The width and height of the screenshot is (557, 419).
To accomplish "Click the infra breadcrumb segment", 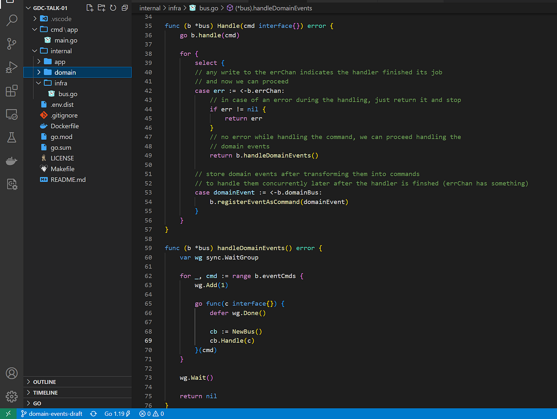I will (175, 8).
